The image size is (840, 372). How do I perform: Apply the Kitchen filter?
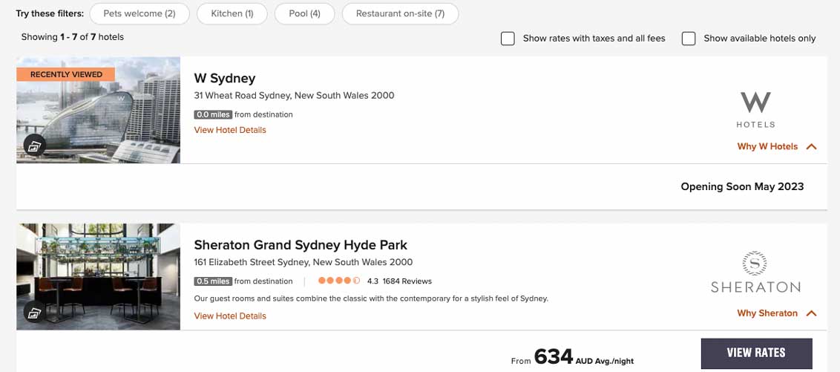(x=232, y=13)
